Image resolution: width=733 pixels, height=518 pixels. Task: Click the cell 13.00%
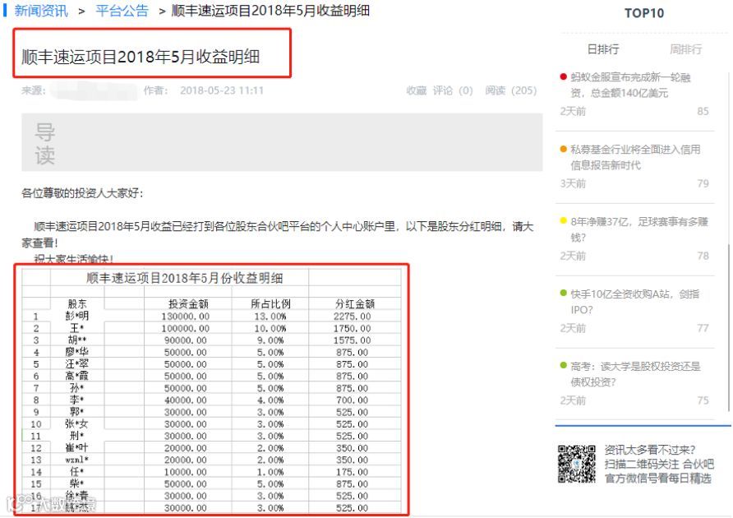click(270, 317)
